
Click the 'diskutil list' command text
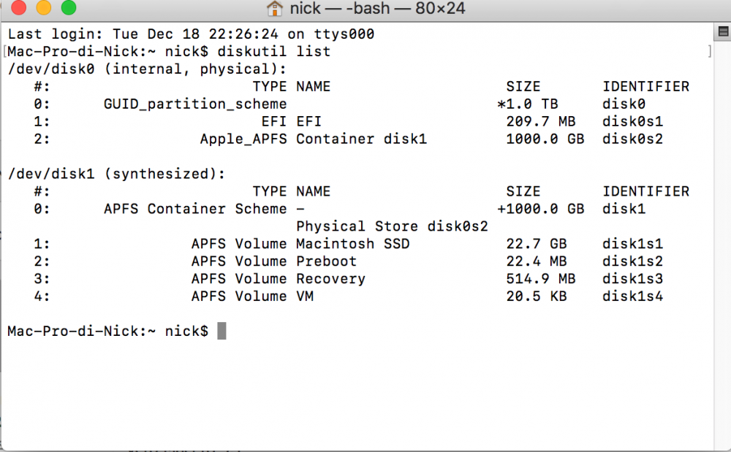(x=274, y=51)
